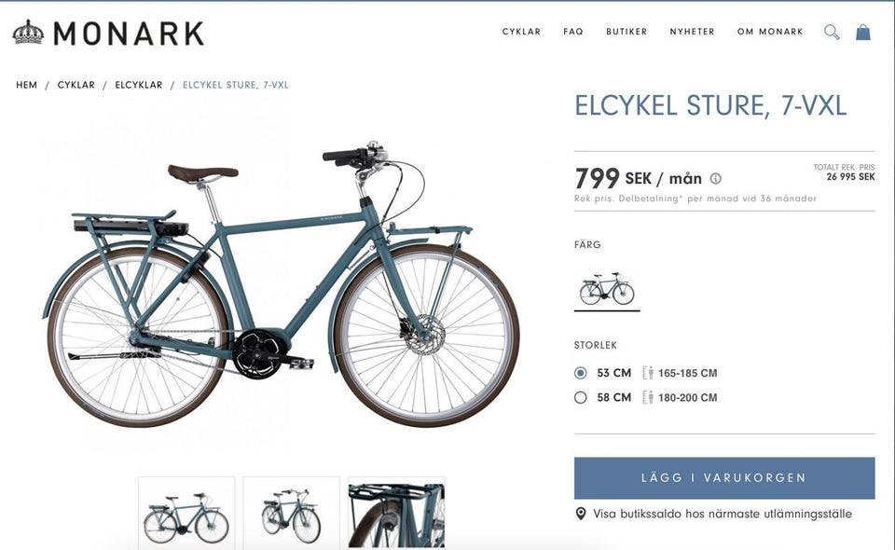The width and height of the screenshot is (895, 550).
Task: Open the shopping bag cart icon
Action: [863, 32]
